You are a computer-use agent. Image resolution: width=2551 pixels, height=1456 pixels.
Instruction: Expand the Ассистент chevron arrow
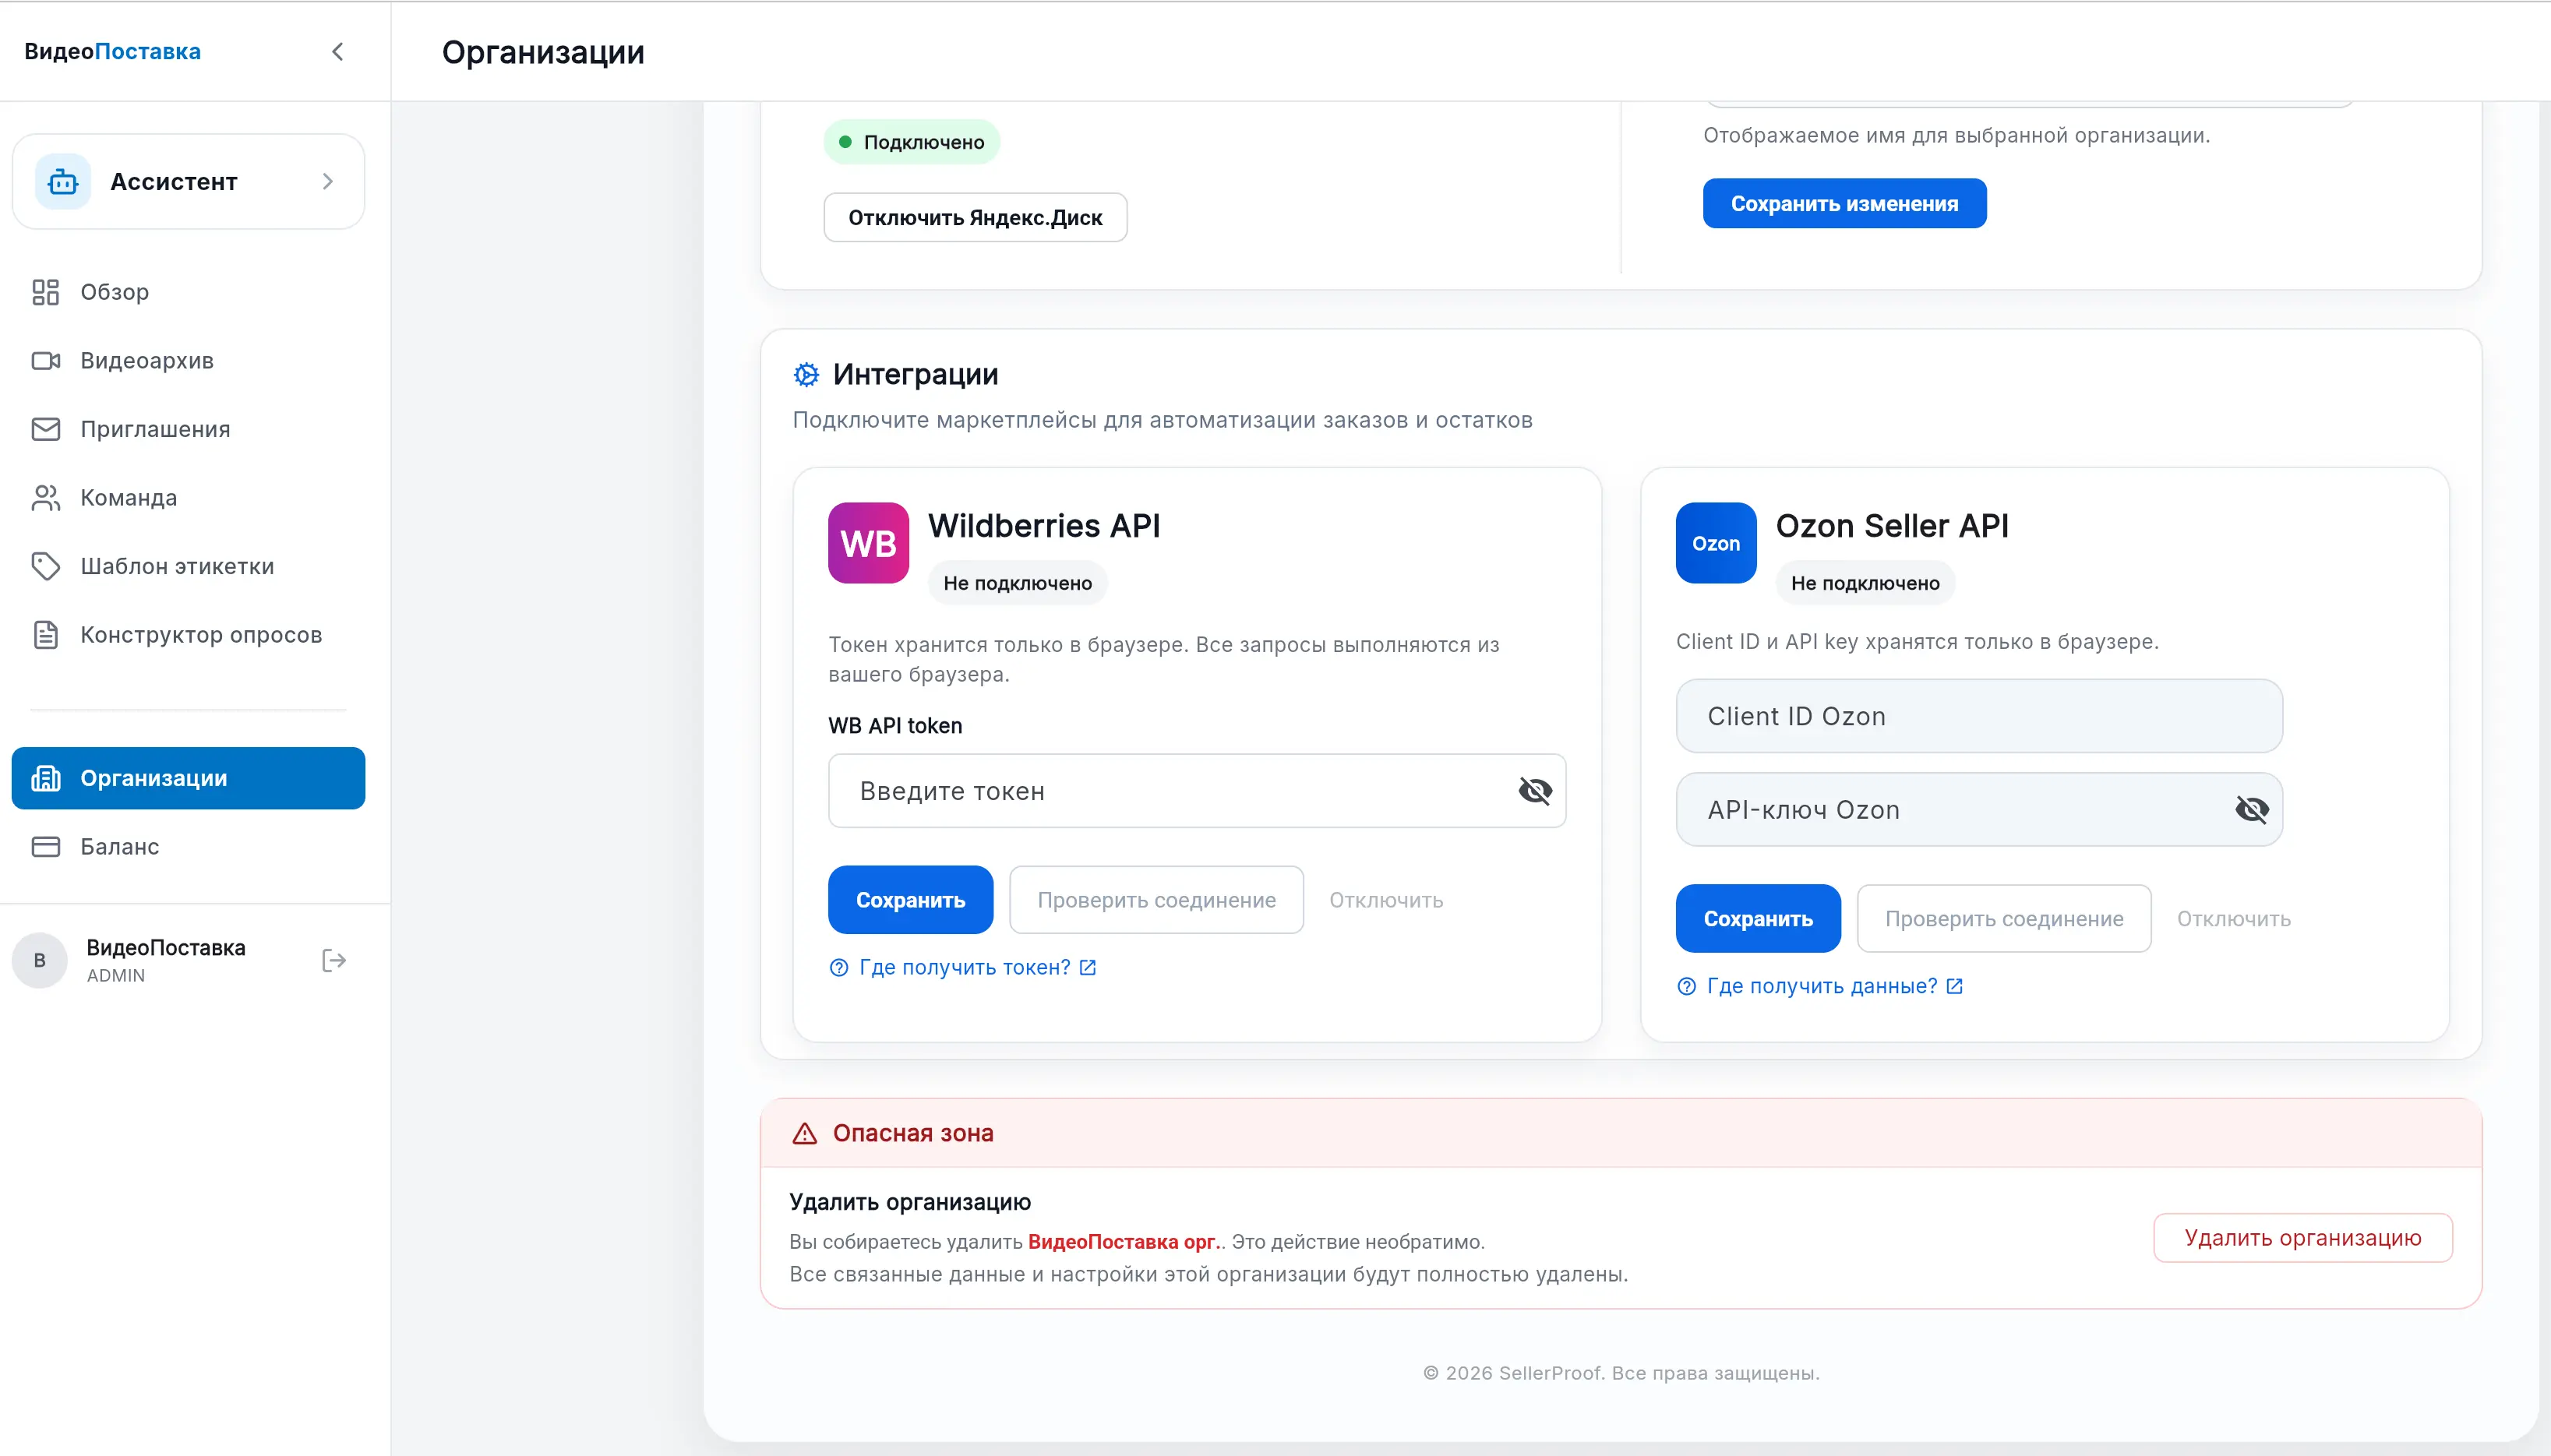(x=327, y=181)
